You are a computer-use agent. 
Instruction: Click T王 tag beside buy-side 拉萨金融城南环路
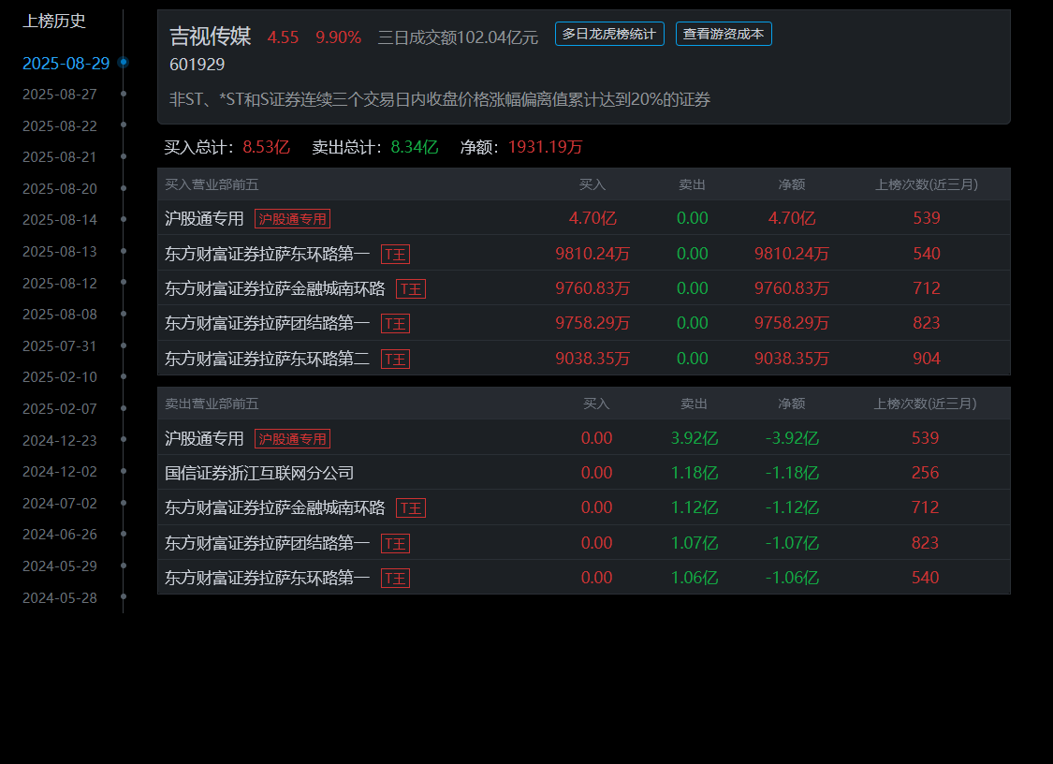coord(411,289)
